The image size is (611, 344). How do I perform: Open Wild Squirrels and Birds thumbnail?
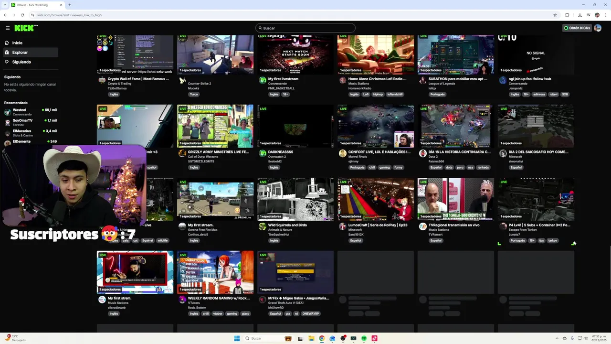click(x=295, y=199)
